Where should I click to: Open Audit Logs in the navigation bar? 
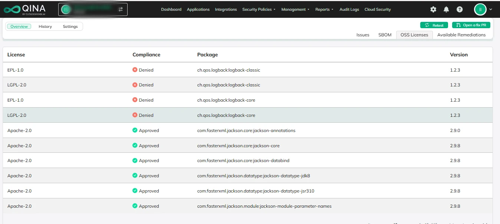[x=349, y=9]
